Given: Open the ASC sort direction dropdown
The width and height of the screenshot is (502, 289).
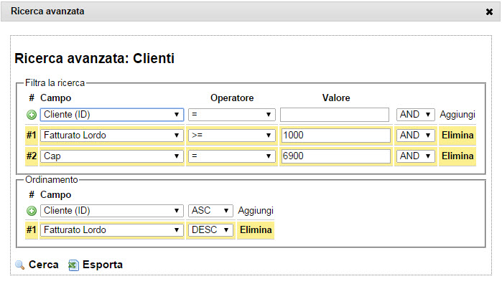Looking at the screenshot, I should tap(210, 211).
